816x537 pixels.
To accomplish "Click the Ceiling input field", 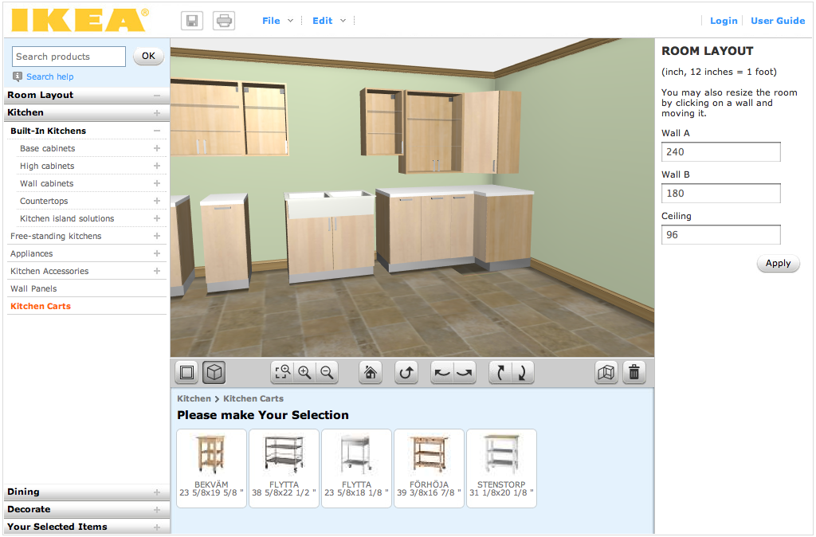I will 720,235.
